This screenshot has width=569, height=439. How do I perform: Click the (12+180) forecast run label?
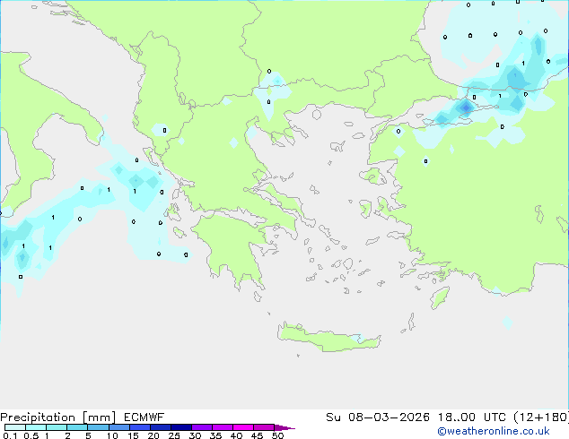[x=541, y=417]
